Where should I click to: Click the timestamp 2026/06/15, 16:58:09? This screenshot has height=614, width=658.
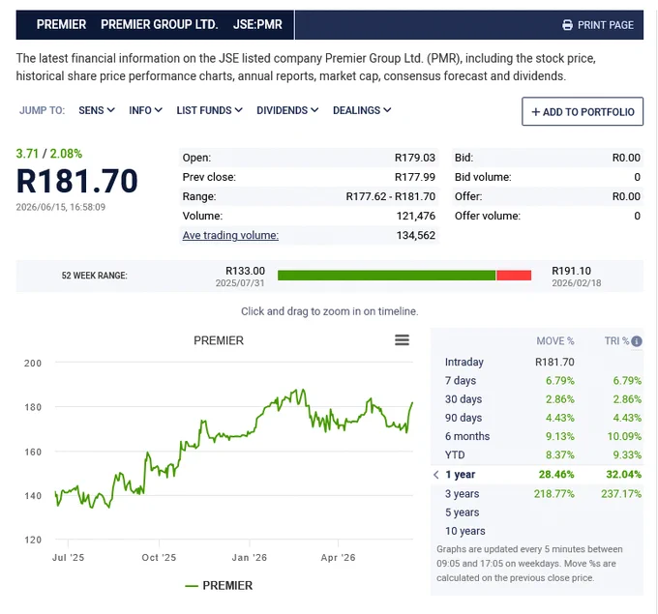click(x=60, y=207)
